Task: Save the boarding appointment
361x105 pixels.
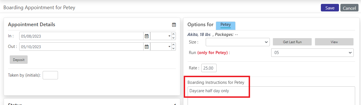Action: coord(330,8)
